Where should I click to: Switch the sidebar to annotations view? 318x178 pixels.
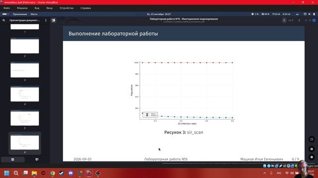coord(37,159)
